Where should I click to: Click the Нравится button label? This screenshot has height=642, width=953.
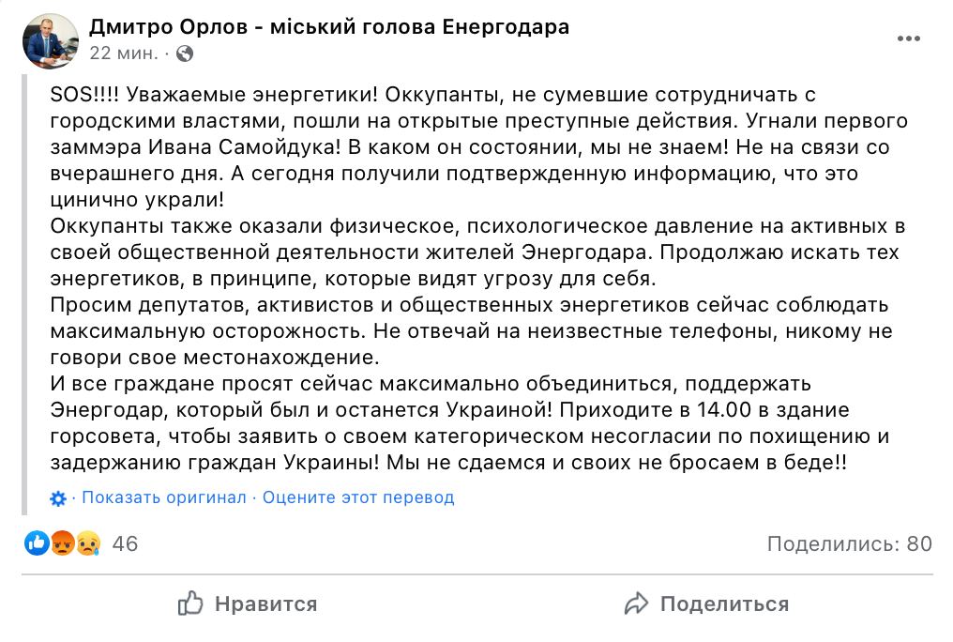[x=266, y=604]
